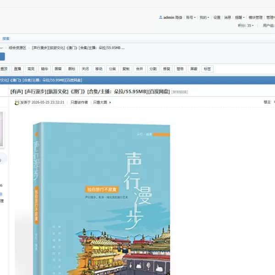Click the arrow icon after 只看大图
This screenshot has height=275, width=275.
coord(110,102)
